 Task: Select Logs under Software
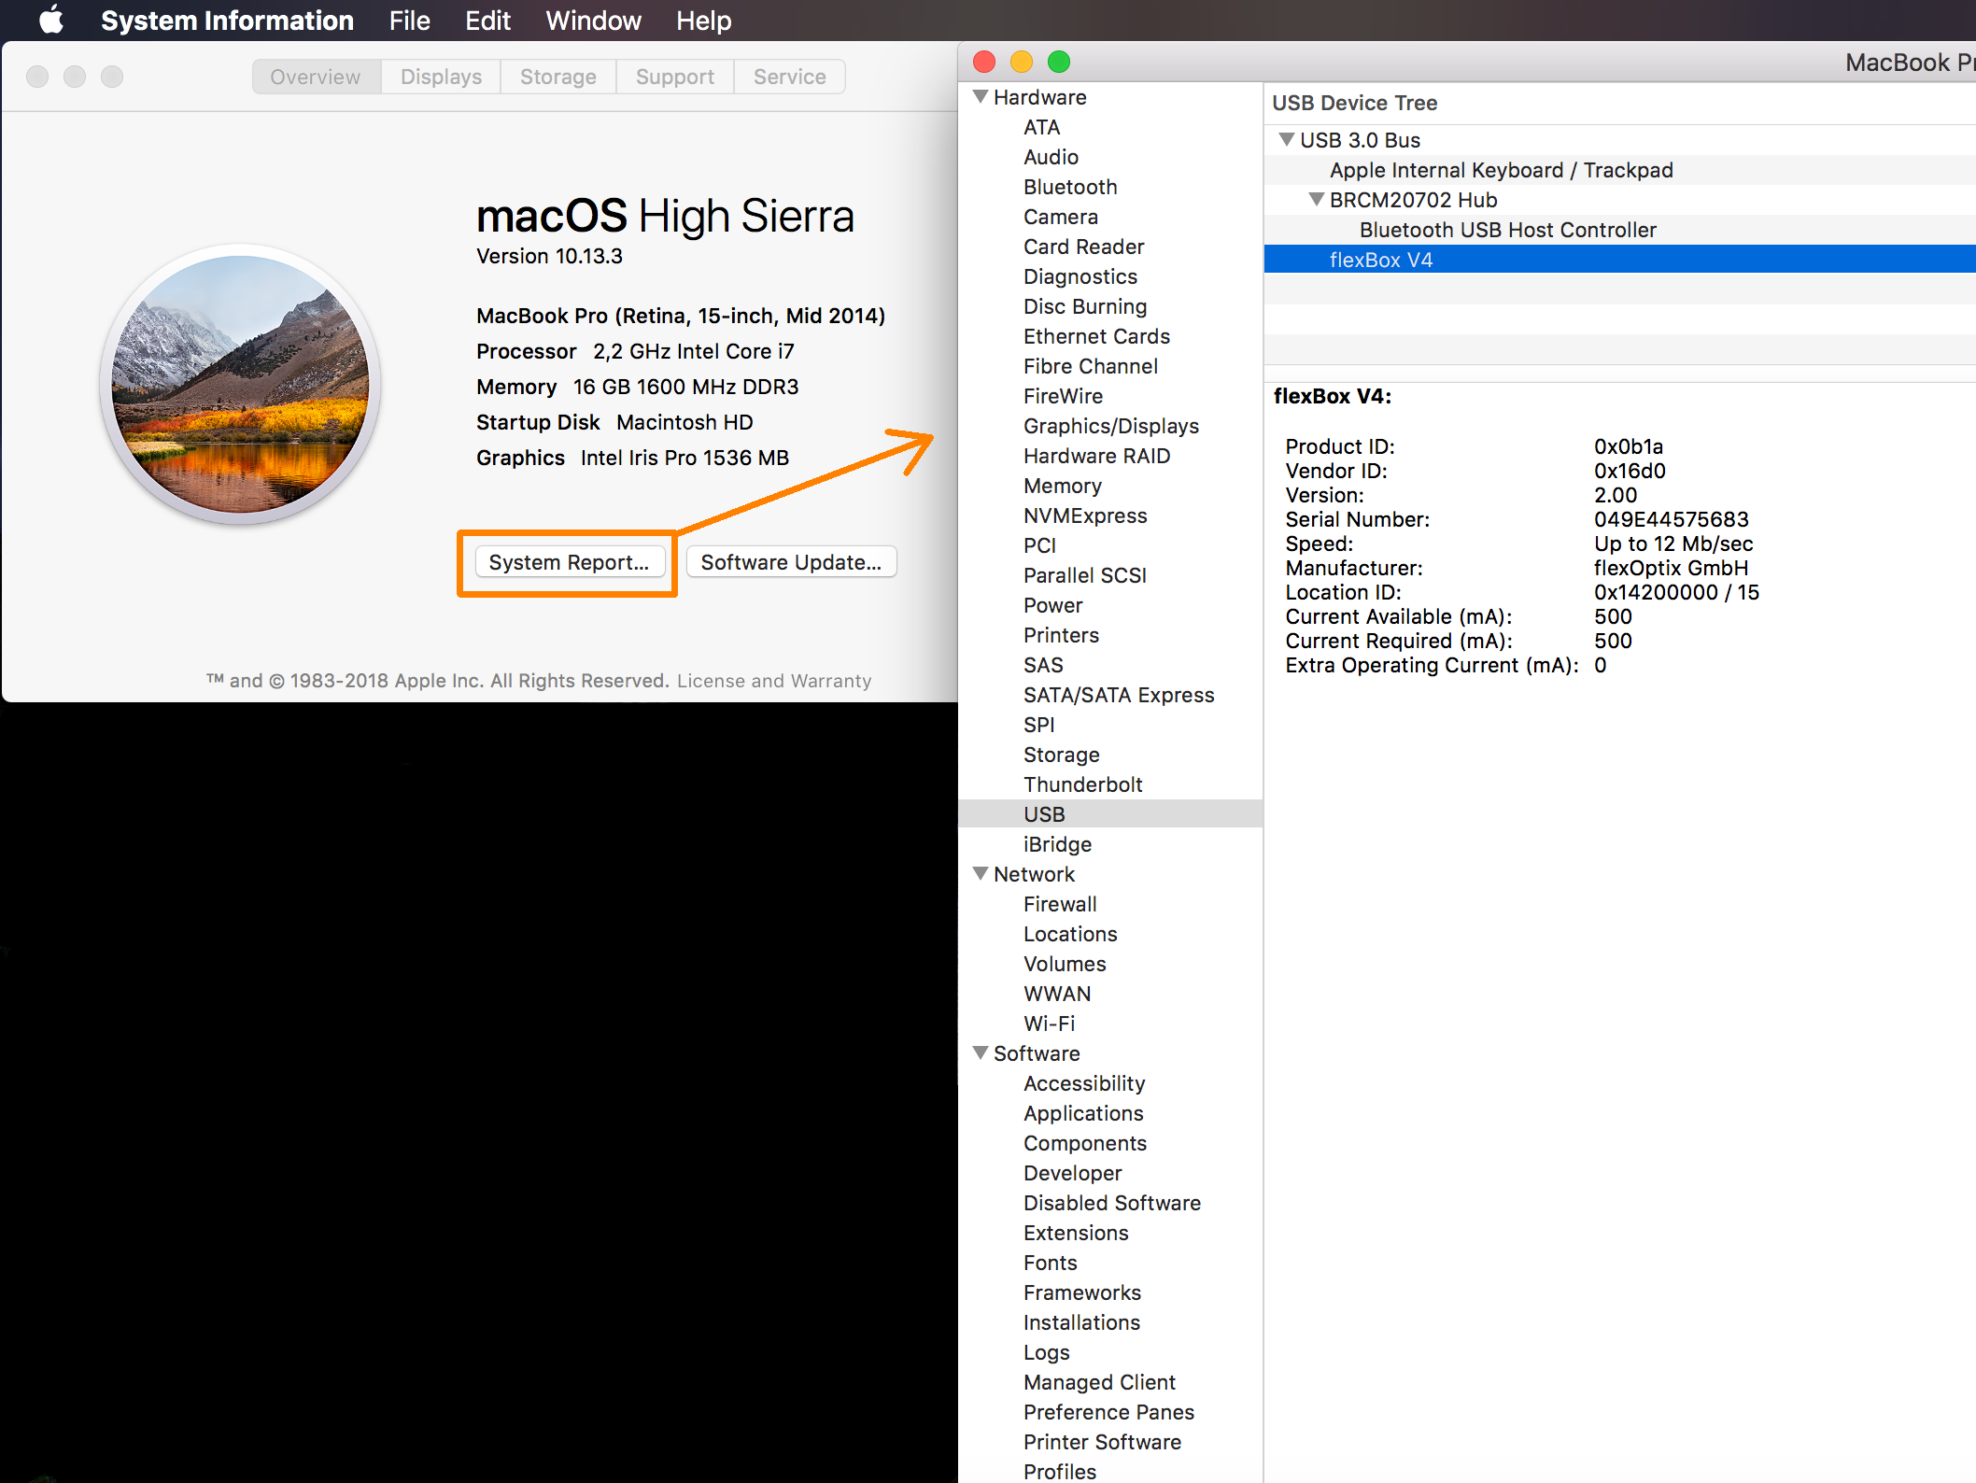(1047, 1352)
